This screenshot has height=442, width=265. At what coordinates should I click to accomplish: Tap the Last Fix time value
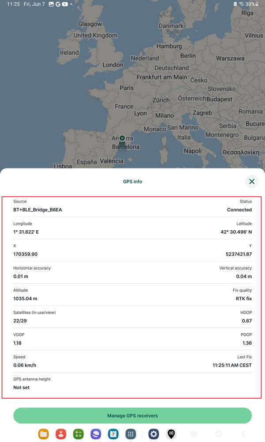tap(232, 366)
